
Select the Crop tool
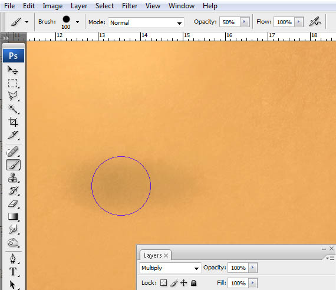point(13,122)
